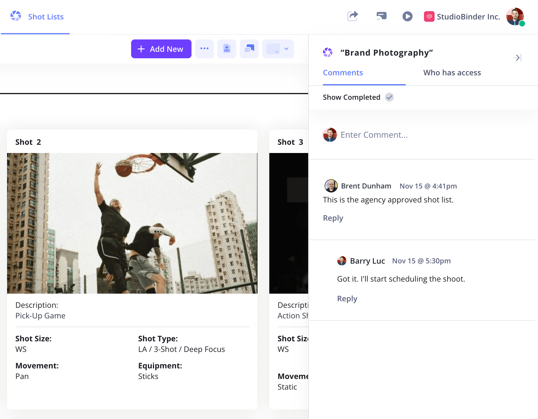Viewport: 538px width, 419px height.
Task: Open the Shot Lists tab
Action: (x=46, y=17)
